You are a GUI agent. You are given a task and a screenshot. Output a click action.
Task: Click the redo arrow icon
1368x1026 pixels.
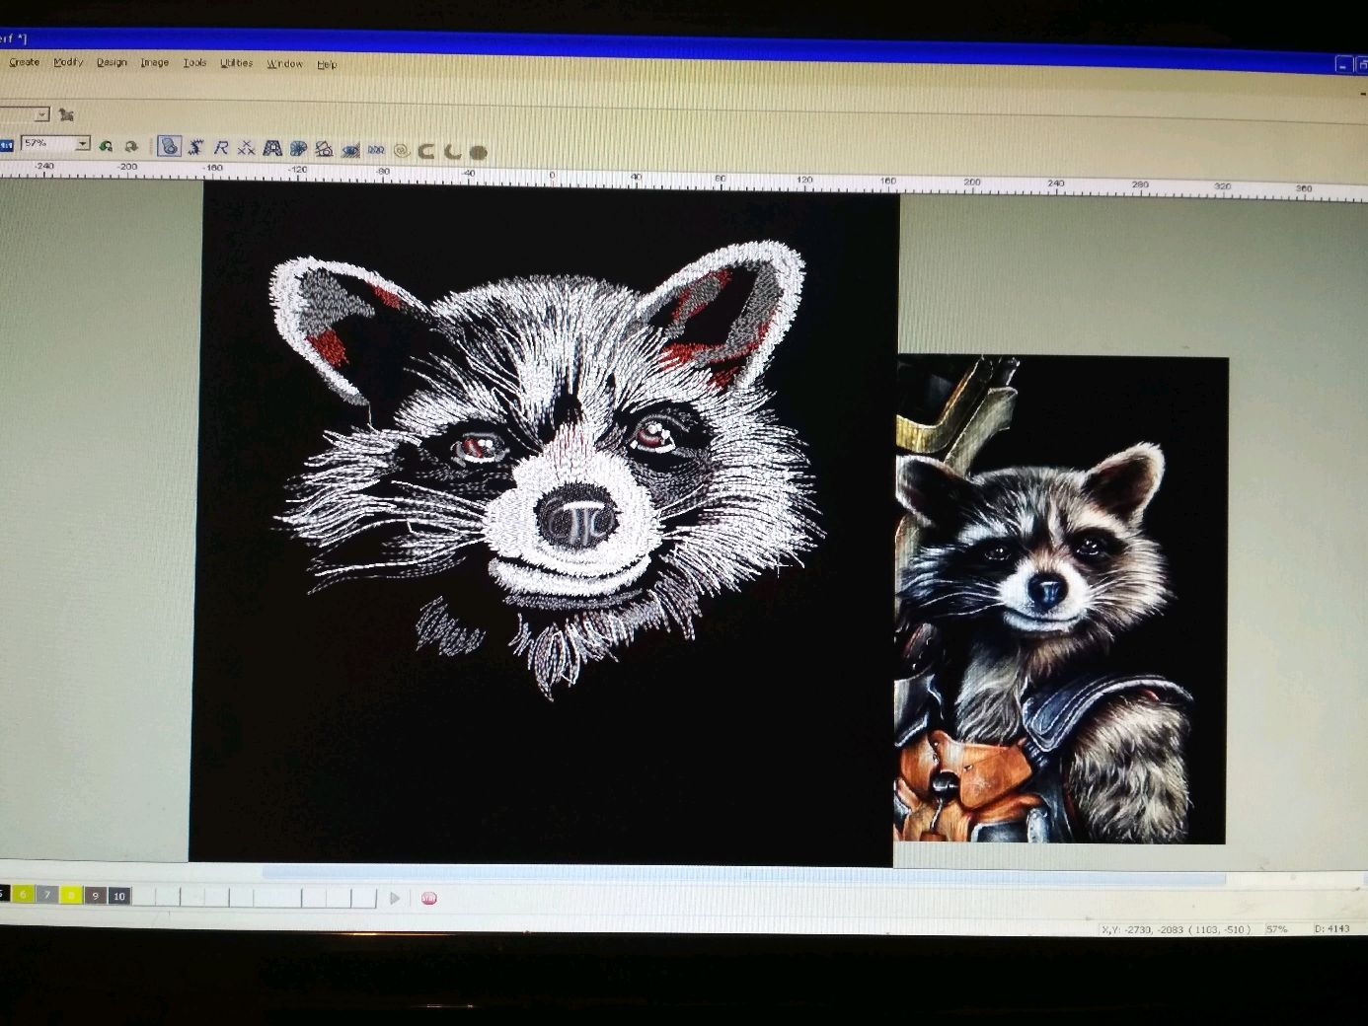pos(130,147)
